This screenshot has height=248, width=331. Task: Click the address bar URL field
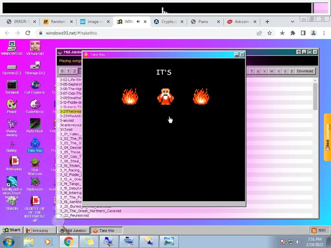146,33
